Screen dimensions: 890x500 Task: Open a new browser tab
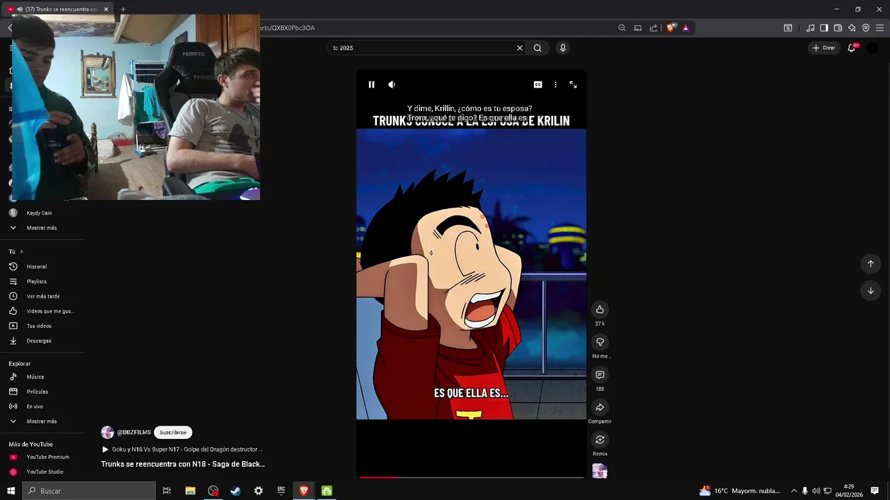point(123,9)
